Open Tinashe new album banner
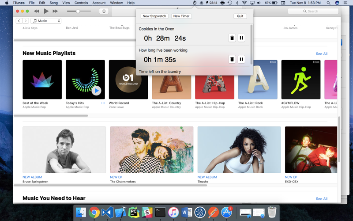Image resolution: width=353 pixels, height=221 pixels. tap(239, 150)
